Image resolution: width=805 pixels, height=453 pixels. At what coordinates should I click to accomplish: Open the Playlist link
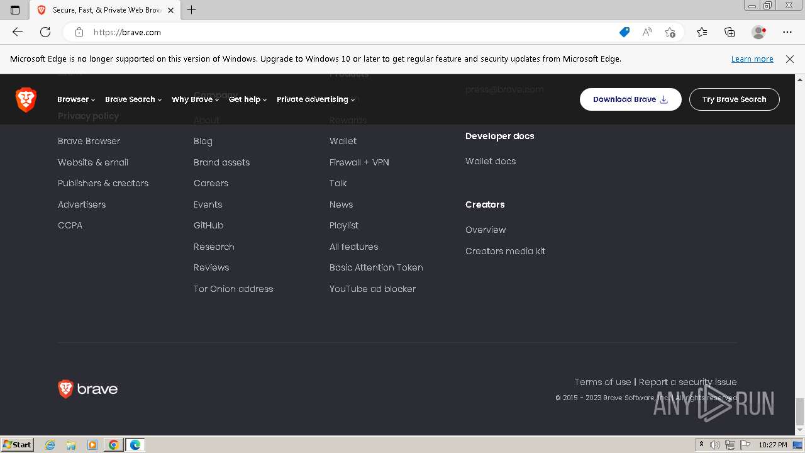344,225
